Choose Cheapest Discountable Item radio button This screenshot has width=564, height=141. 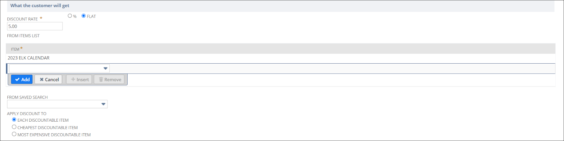(14, 127)
